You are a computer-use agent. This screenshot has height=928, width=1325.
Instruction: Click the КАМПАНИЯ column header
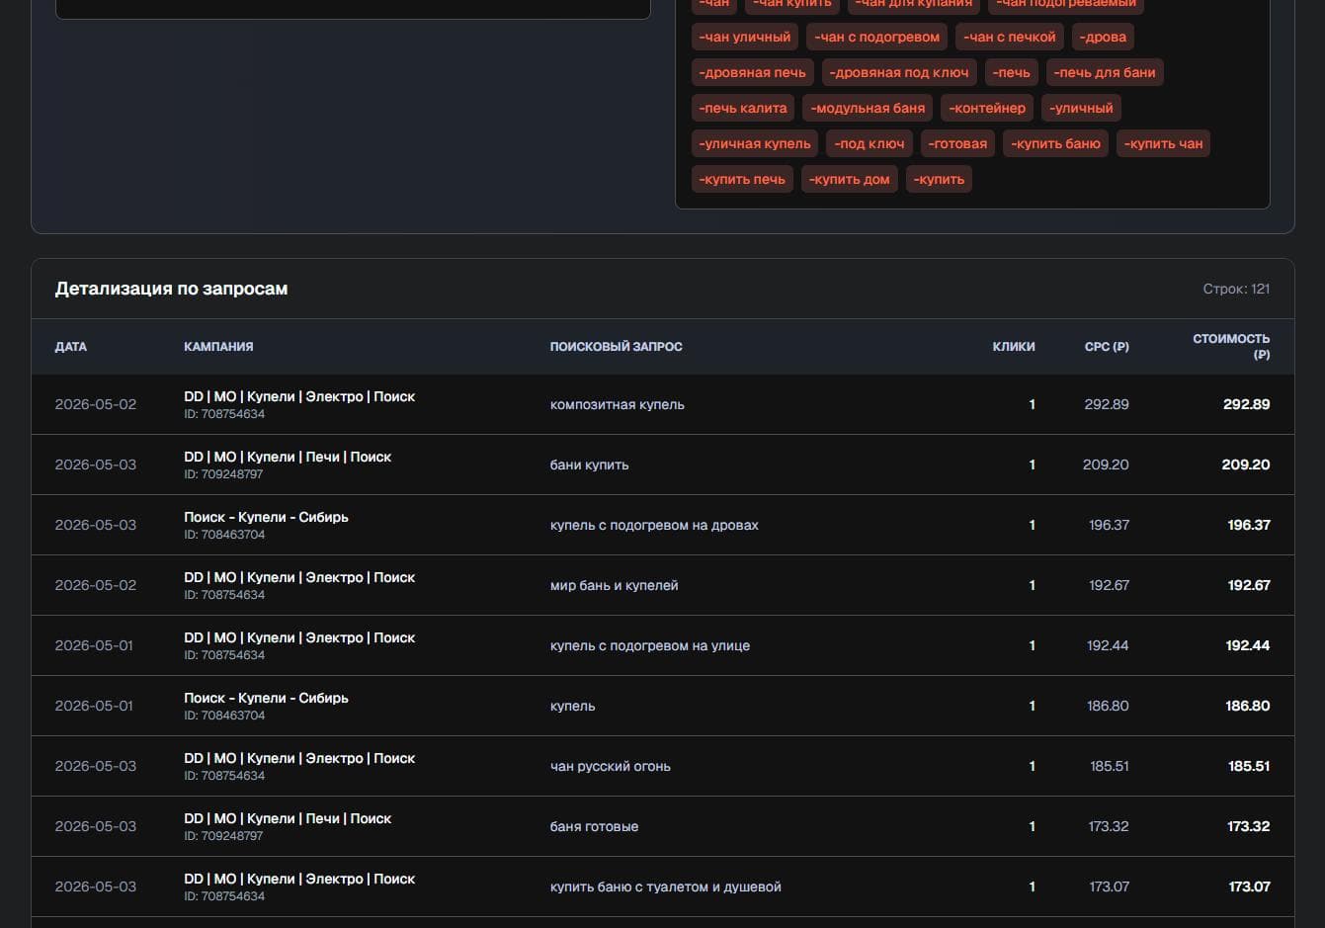(218, 347)
